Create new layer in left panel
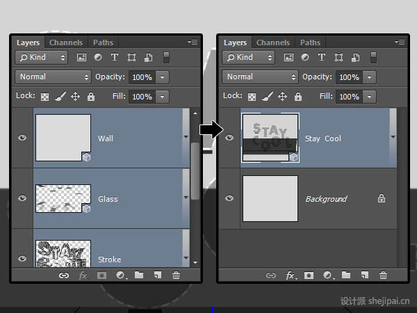The width and height of the screenshot is (417, 313). (x=158, y=275)
